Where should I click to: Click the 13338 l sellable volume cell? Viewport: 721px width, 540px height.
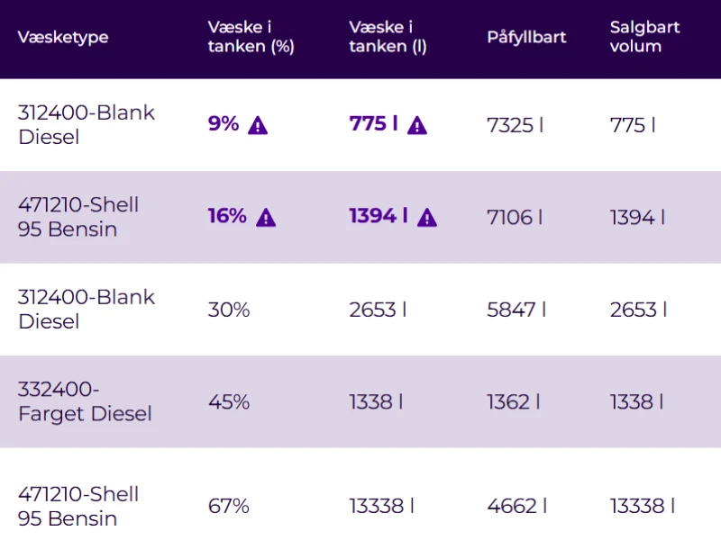[642, 506]
